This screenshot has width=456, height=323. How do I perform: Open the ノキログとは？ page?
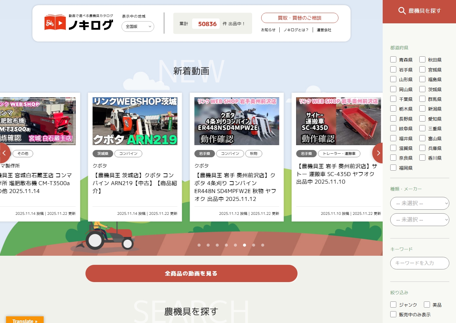coord(296,30)
